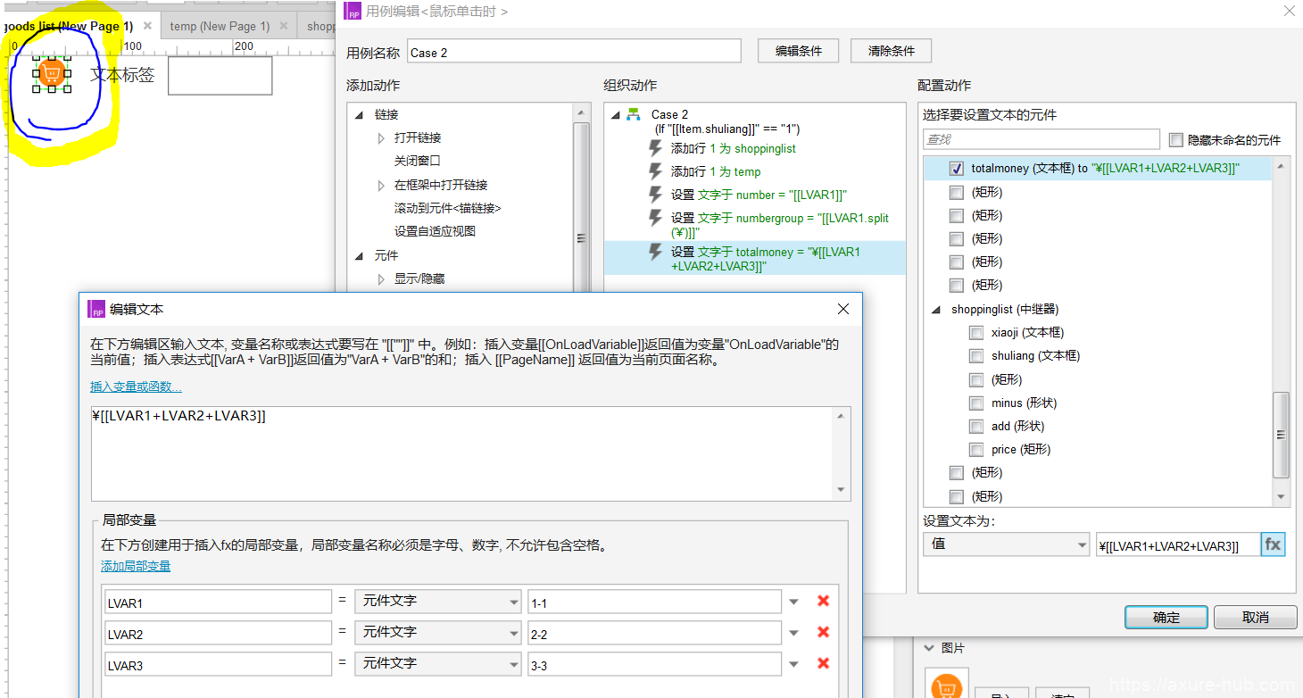Click the 确定 button
Screen dimensions: 1303x698
1166,617
